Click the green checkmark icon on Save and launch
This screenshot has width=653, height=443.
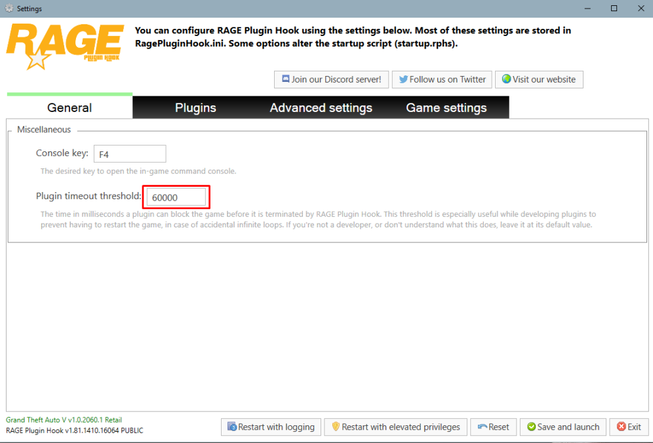tap(532, 427)
